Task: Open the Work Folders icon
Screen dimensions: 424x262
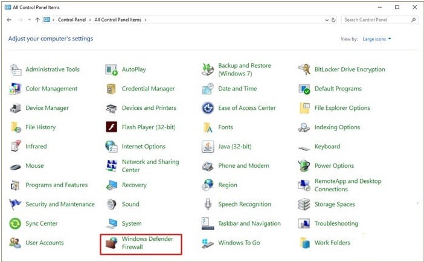Action: tap(305, 243)
